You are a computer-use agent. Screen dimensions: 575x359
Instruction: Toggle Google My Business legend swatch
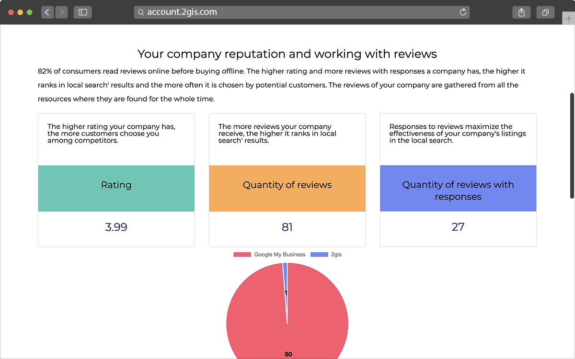tap(242, 255)
